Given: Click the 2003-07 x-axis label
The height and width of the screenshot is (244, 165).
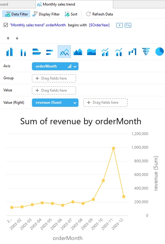Looking at the screenshot, I should click(x=67, y=224).
